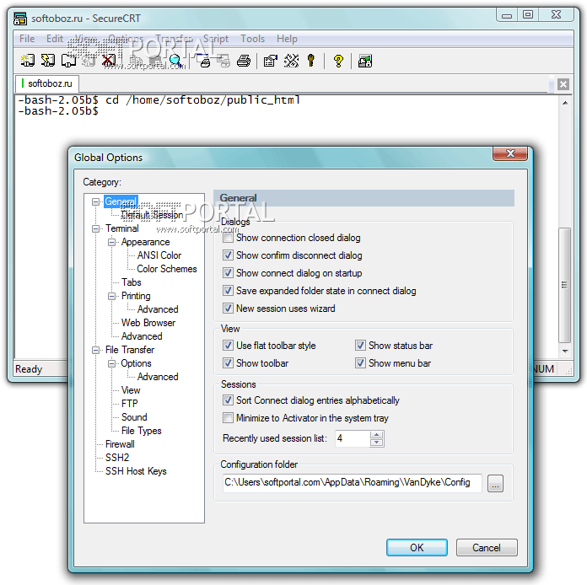Enable Minimize to Activator in system tray
Image resolution: width=587 pixels, height=585 pixels.
[228, 418]
